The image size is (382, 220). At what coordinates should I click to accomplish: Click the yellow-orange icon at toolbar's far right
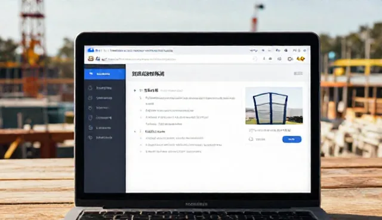click(x=301, y=59)
